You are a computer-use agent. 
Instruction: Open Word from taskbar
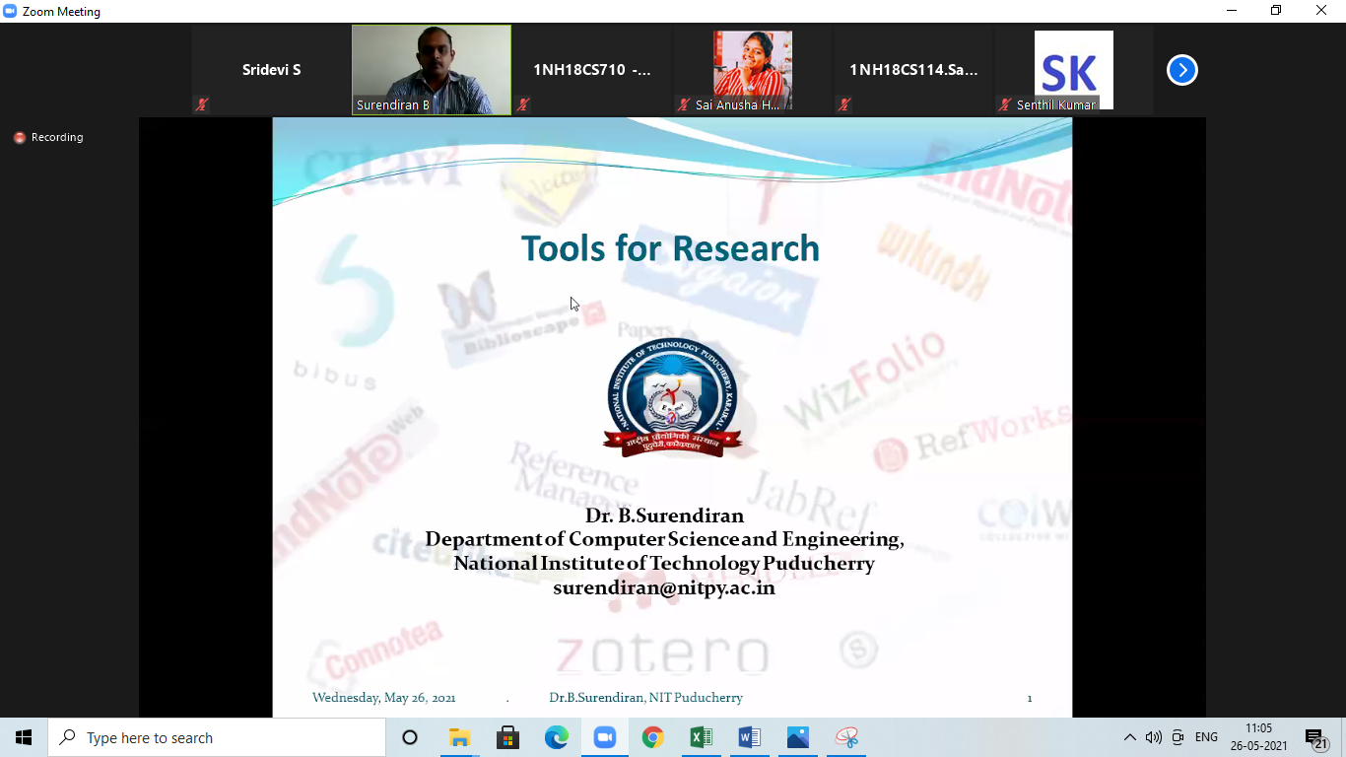pyautogui.click(x=749, y=737)
